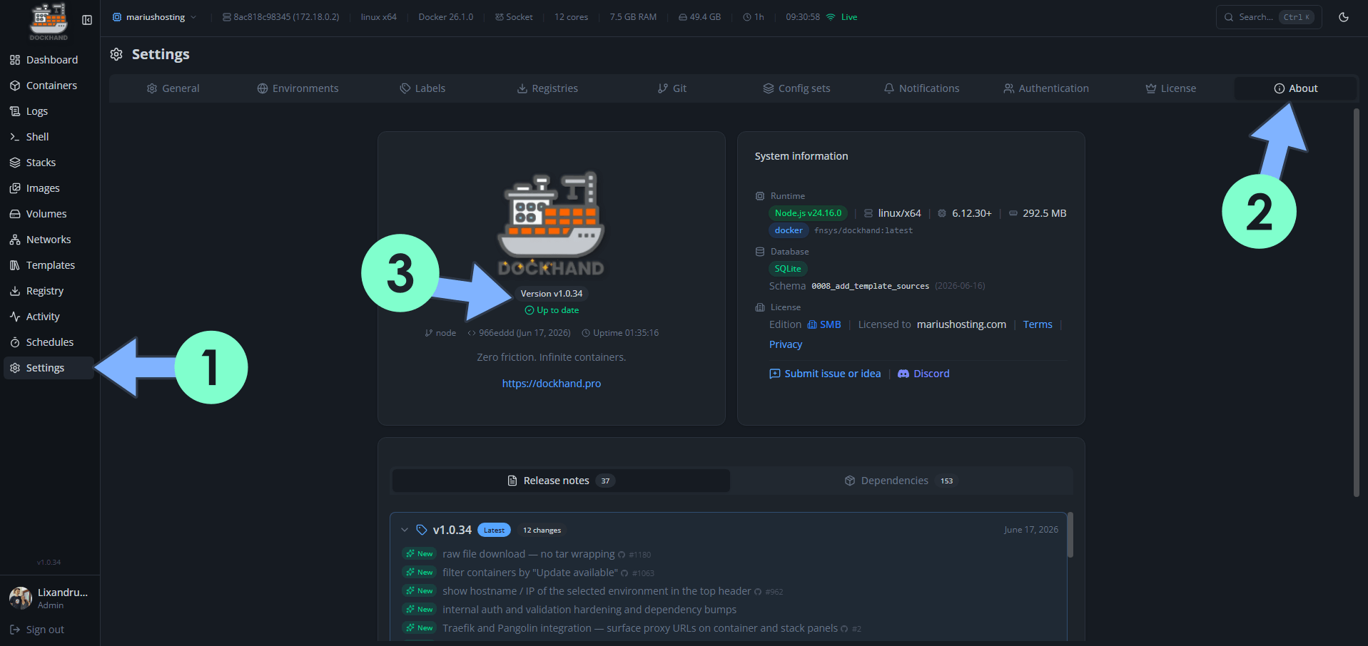Collapse the sidebar with the panel toggle icon

pos(87,20)
